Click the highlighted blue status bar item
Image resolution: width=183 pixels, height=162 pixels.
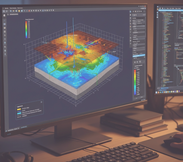[x=24, y=127]
